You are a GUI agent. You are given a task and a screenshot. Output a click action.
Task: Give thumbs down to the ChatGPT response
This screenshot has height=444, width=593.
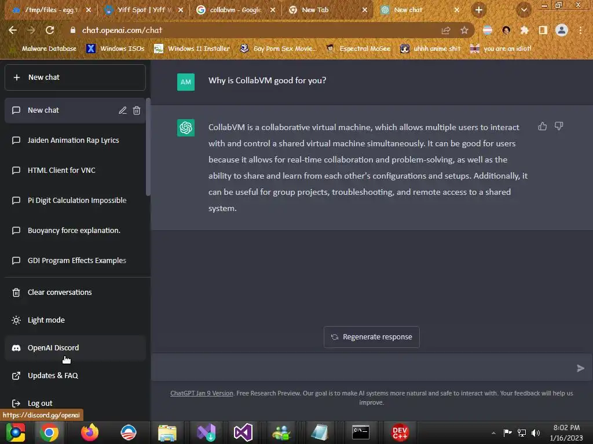tap(559, 126)
